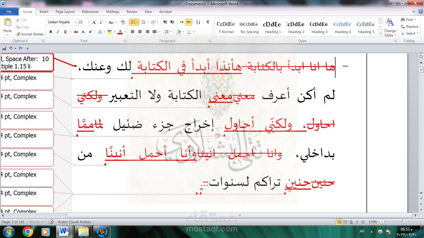Click the Copy icon in the Clipboard group
The width and height of the screenshot is (424, 238).
[x=18, y=27]
